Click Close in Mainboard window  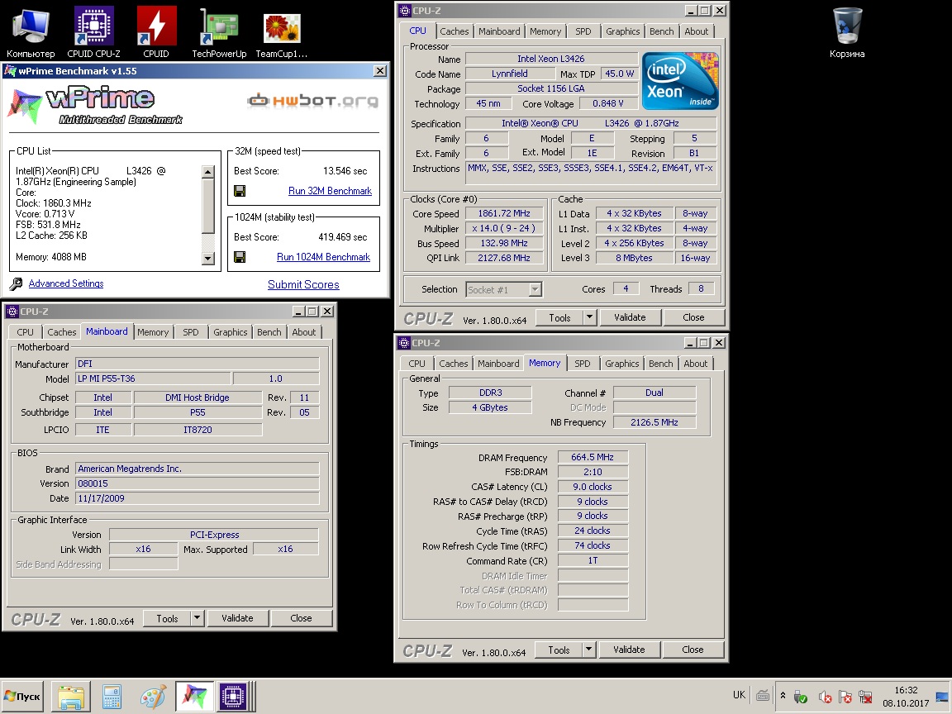click(x=301, y=619)
